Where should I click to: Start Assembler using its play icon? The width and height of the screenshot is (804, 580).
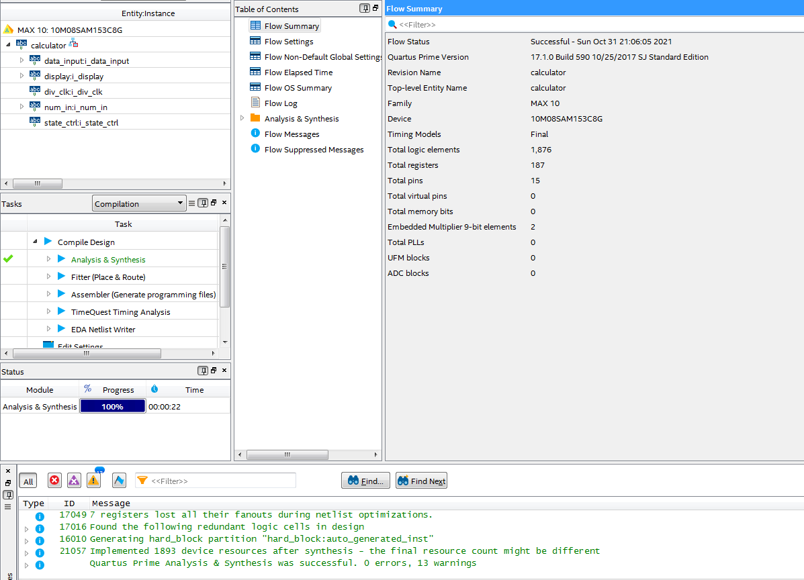point(62,294)
